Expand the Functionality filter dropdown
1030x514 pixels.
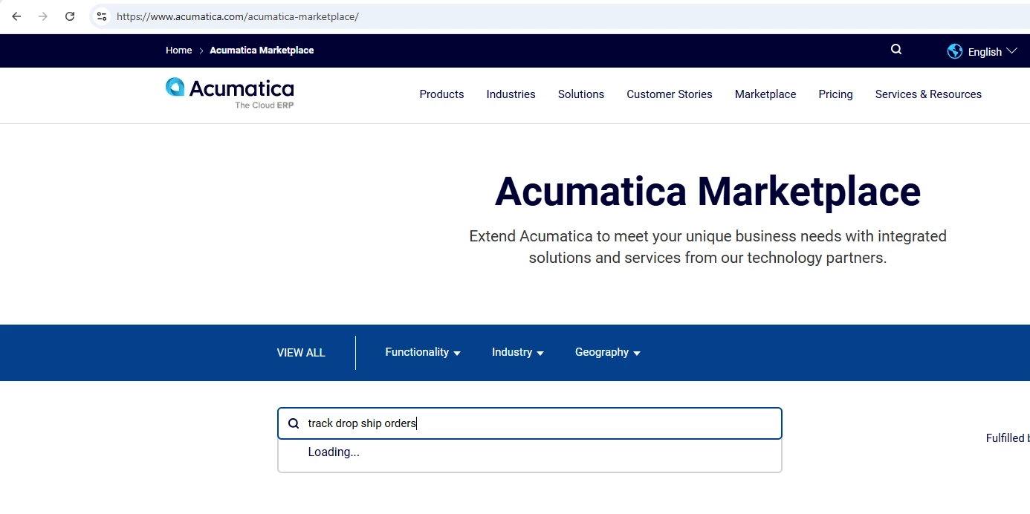click(x=423, y=352)
